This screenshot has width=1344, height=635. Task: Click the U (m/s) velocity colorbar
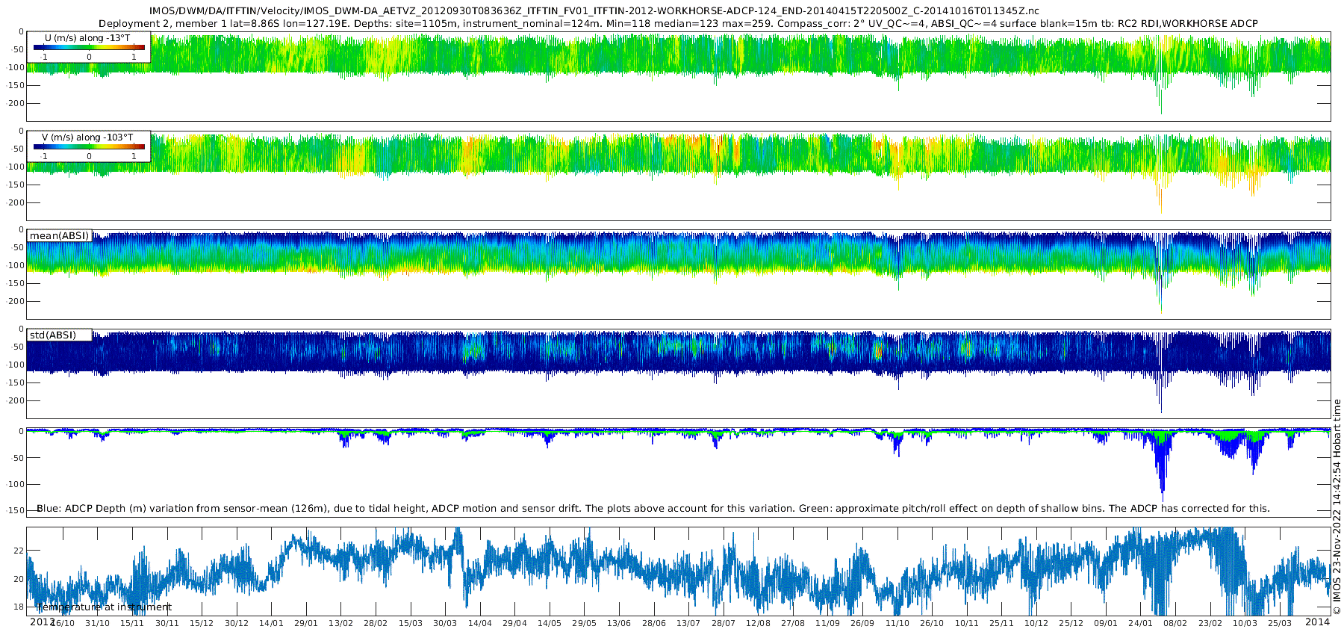[89, 48]
